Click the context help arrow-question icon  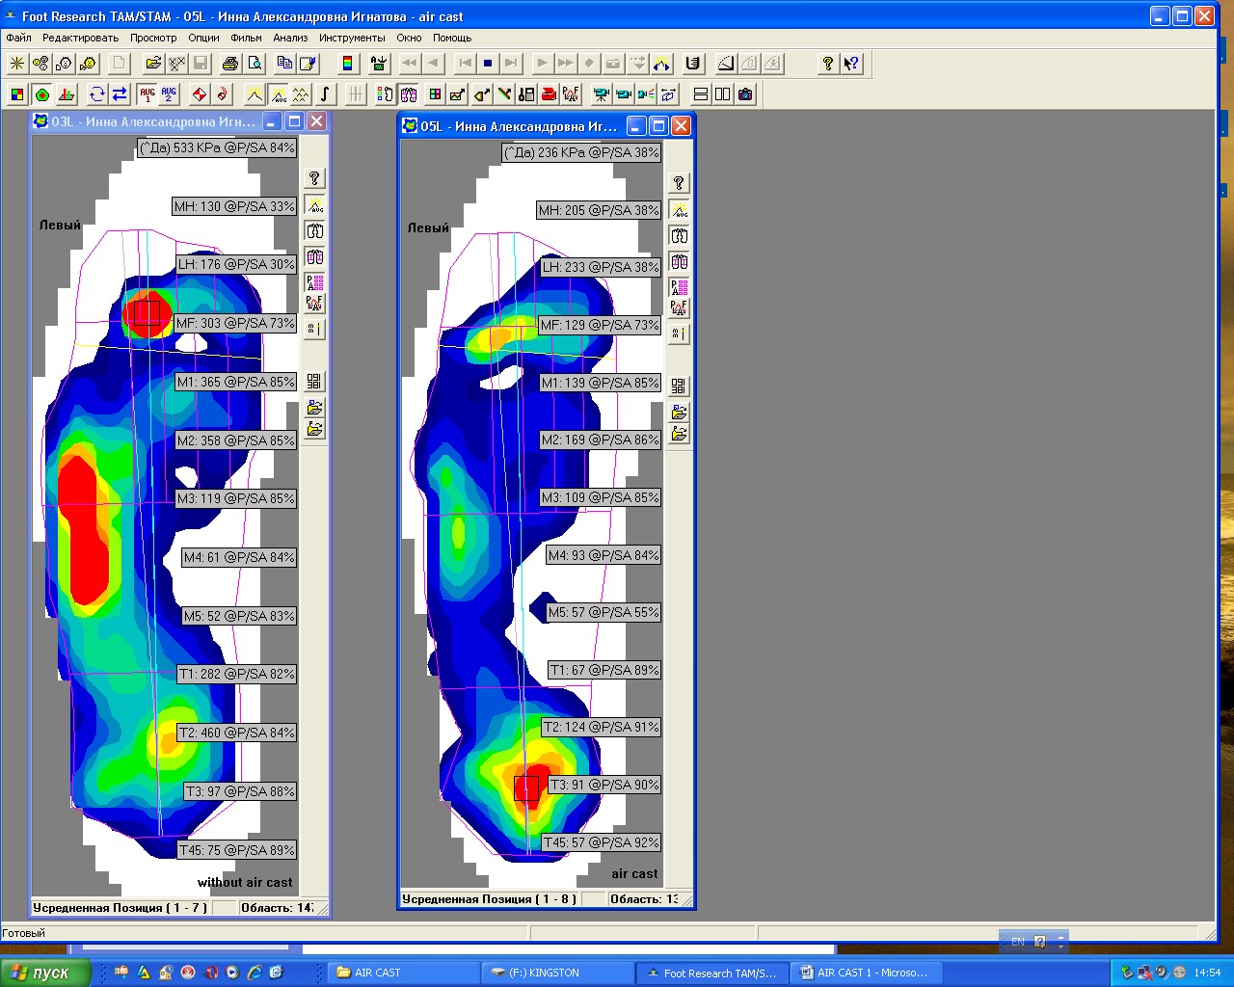click(851, 64)
